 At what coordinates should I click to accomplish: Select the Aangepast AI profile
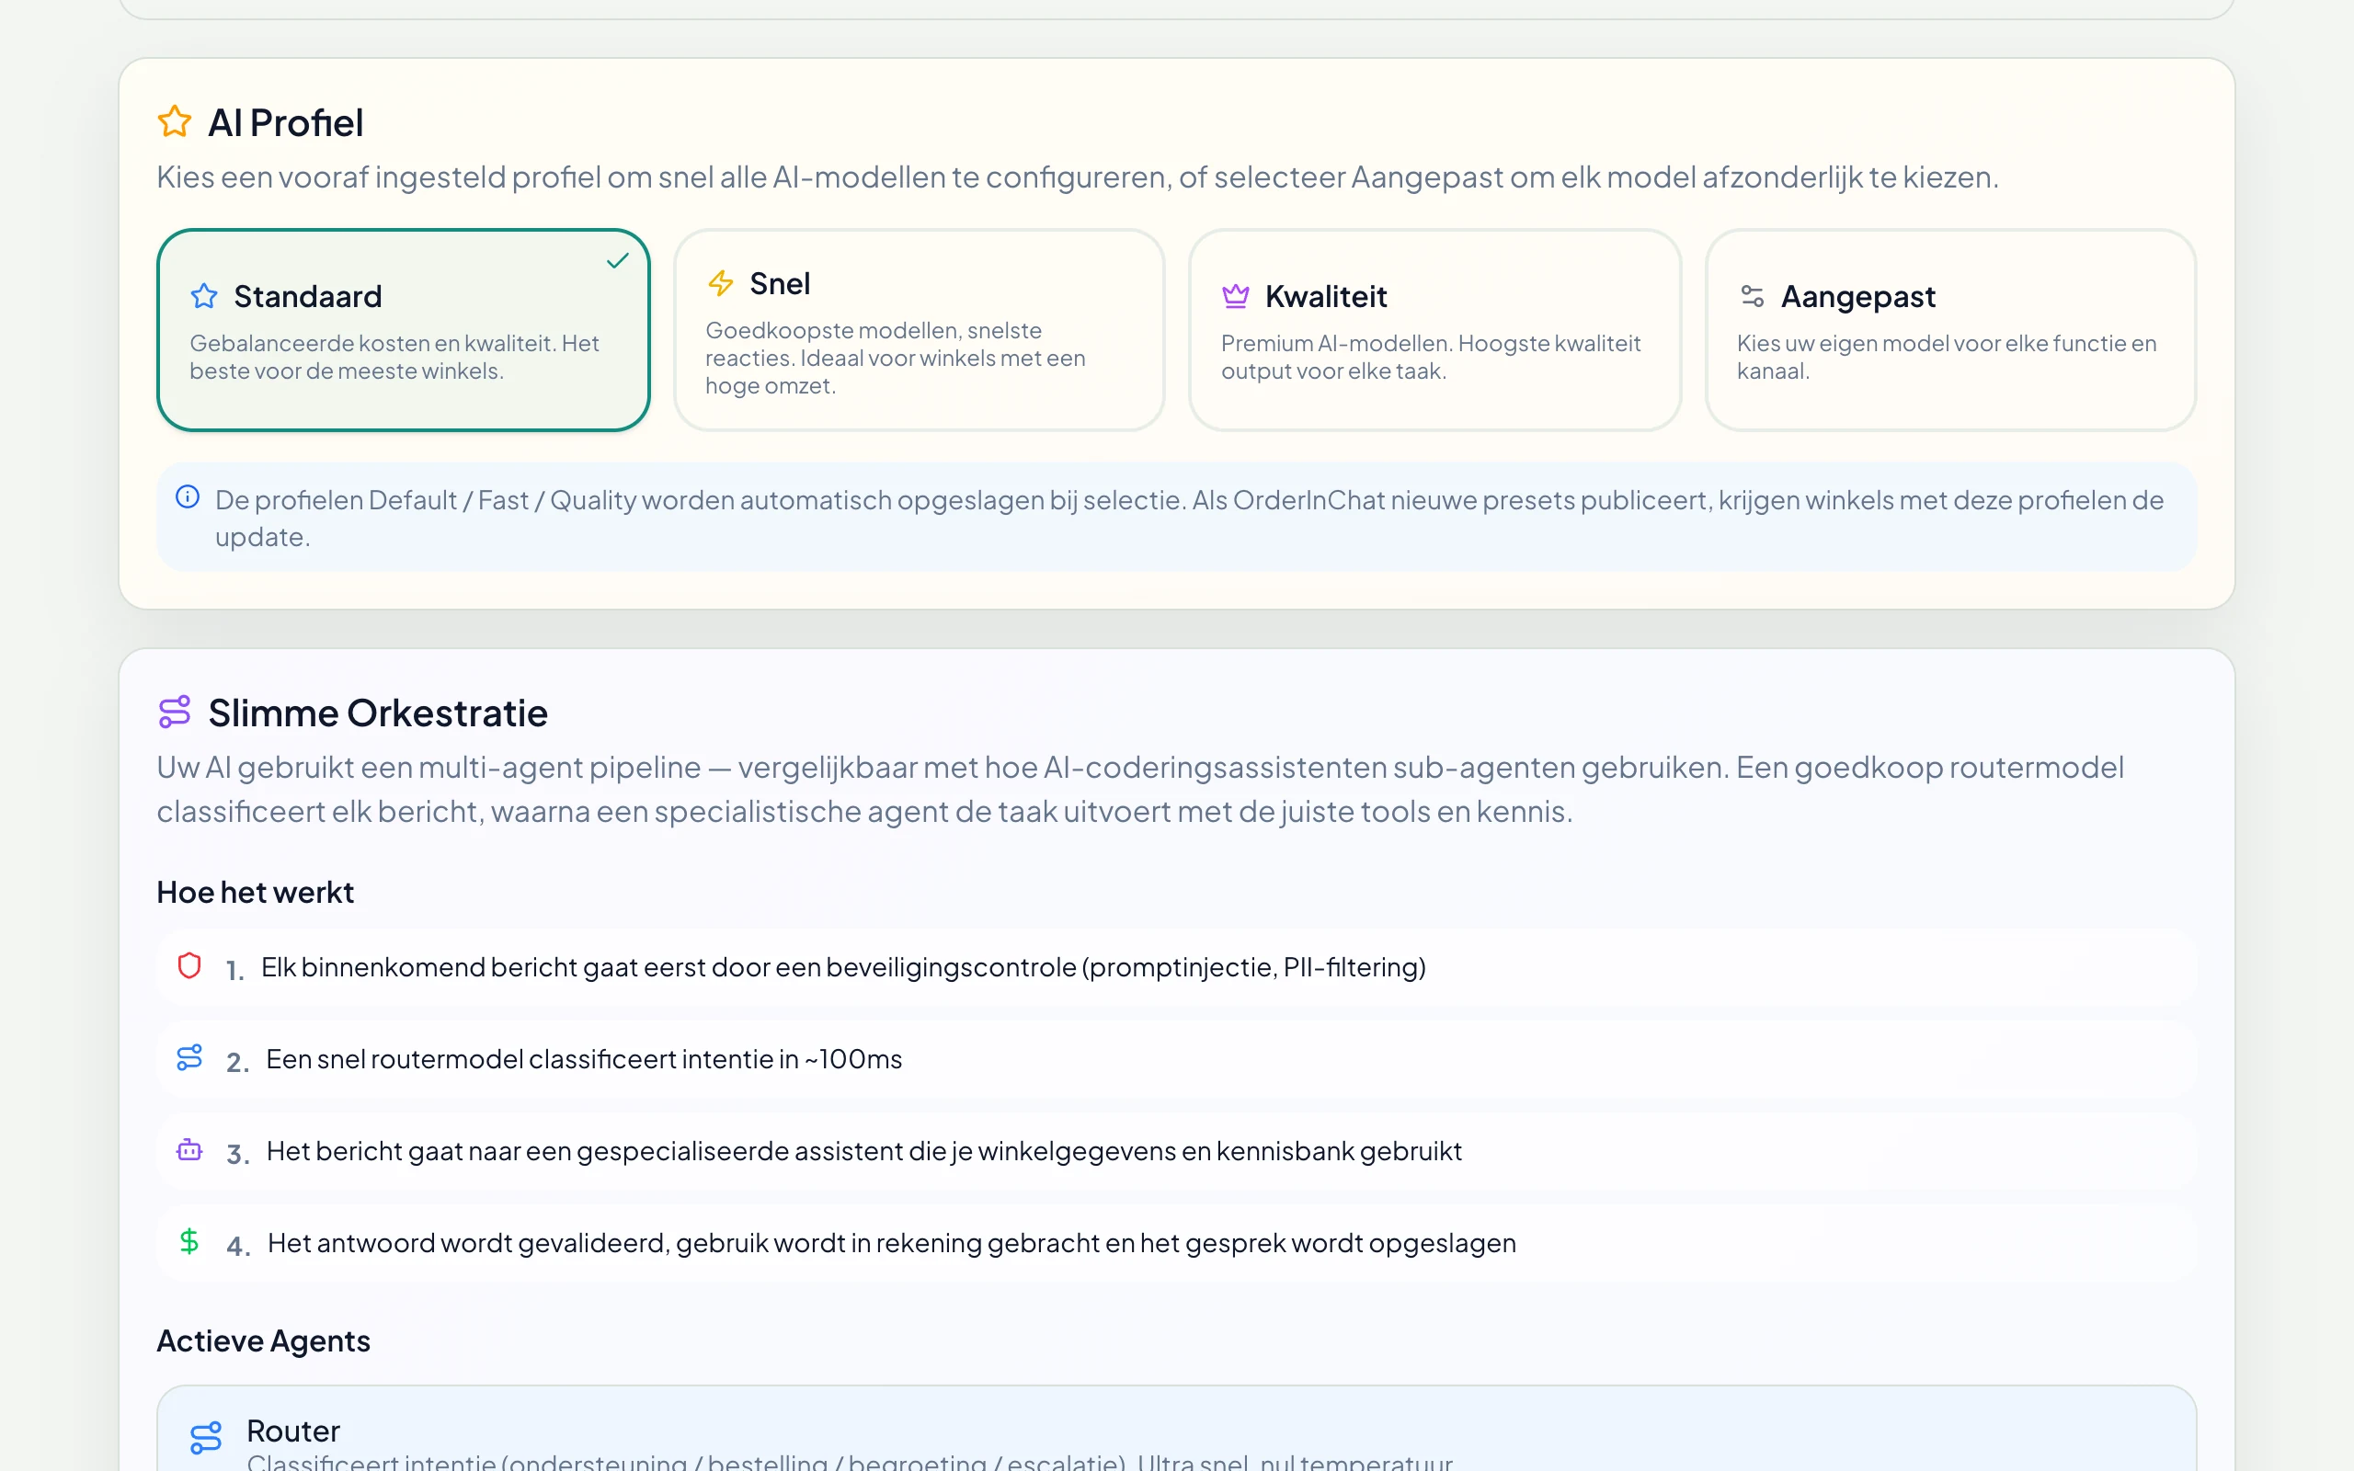pos(1950,330)
